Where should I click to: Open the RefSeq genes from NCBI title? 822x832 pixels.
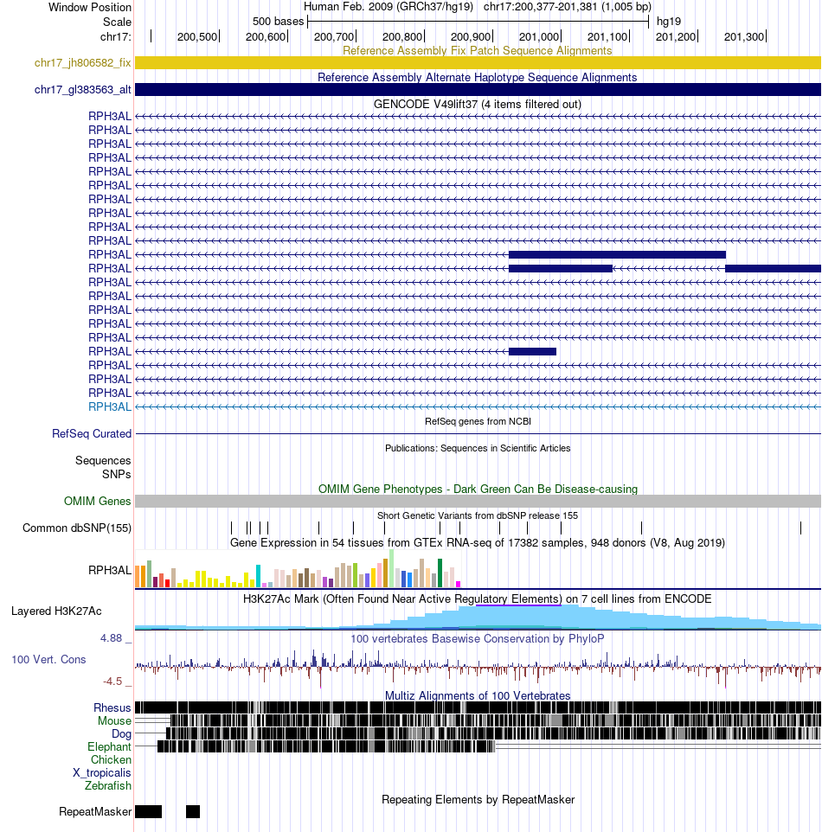tap(478, 421)
